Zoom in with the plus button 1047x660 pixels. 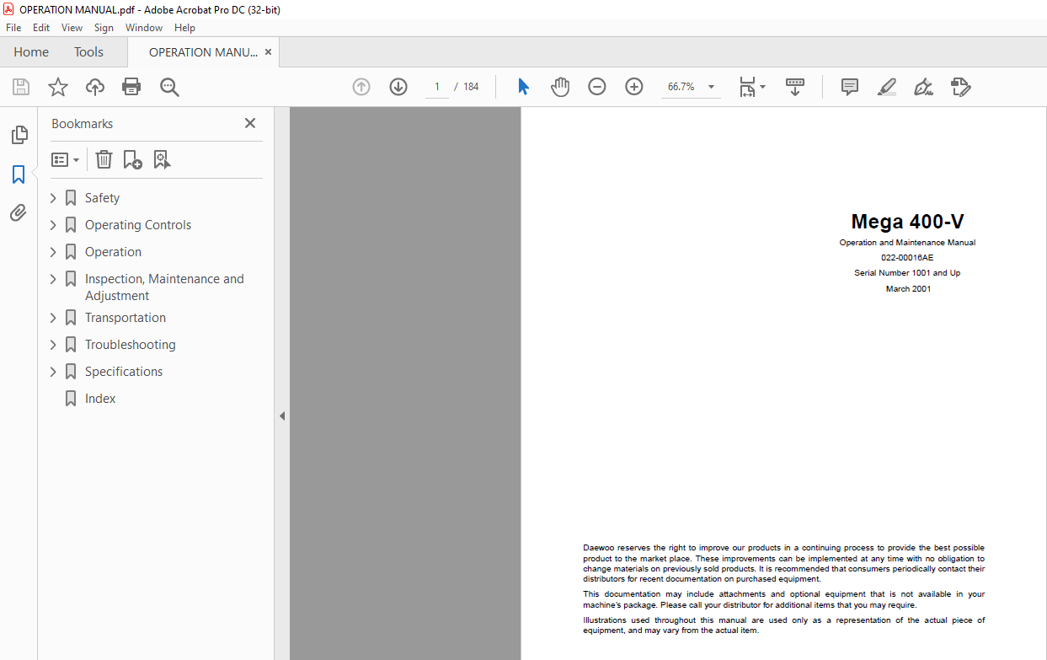tap(634, 87)
